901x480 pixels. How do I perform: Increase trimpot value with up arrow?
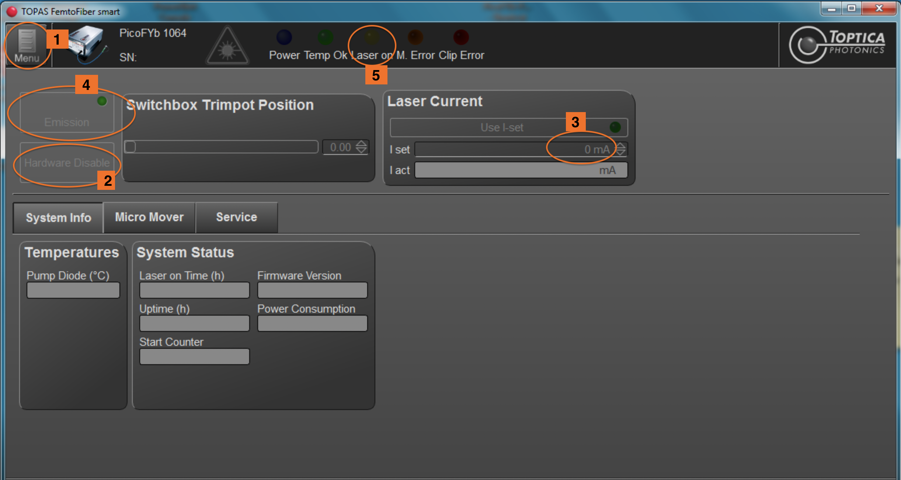pos(361,143)
